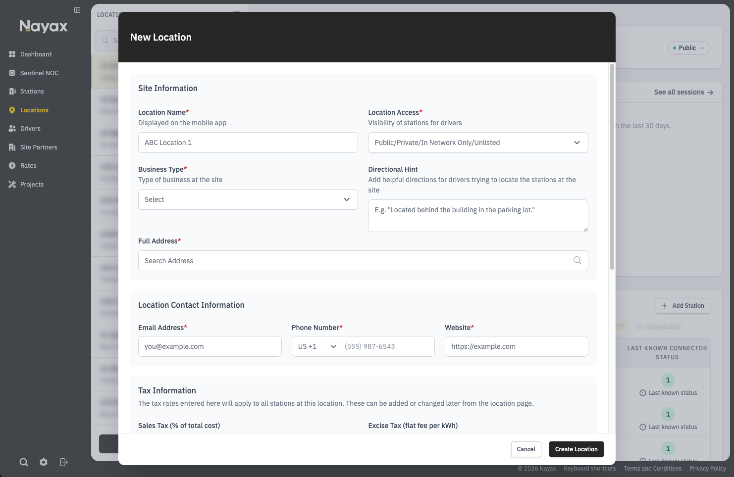Click the logout icon in the sidebar
Image resolution: width=734 pixels, height=477 pixels.
point(64,462)
